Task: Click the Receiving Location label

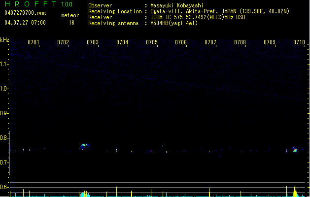Action: pos(115,11)
